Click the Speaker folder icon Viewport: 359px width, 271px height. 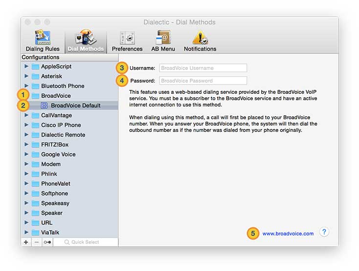click(x=35, y=213)
